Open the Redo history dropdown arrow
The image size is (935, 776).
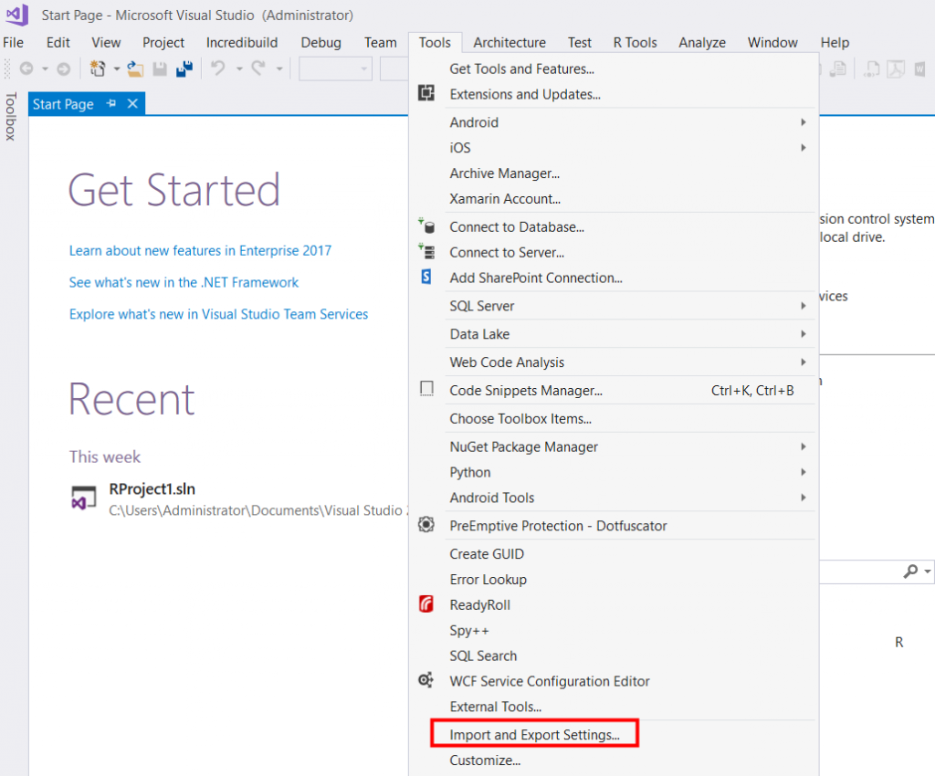click(x=279, y=69)
